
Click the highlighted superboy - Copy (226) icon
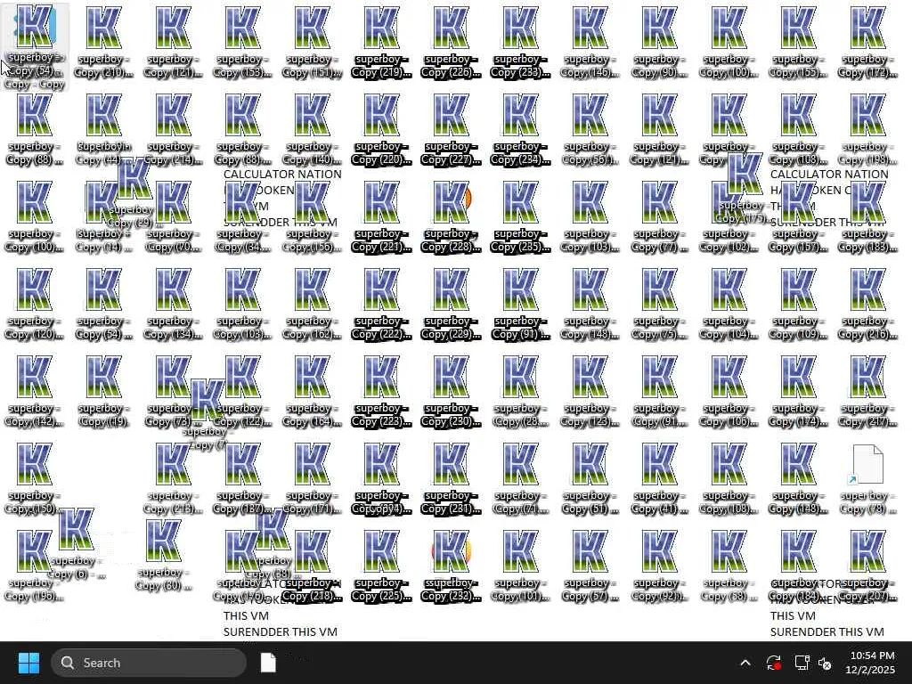tap(451, 42)
